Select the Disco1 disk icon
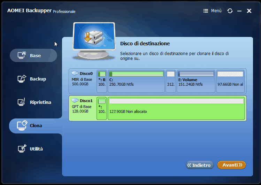Image resolution: width=261 pixels, height=185 pixels. [x=75, y=100]
